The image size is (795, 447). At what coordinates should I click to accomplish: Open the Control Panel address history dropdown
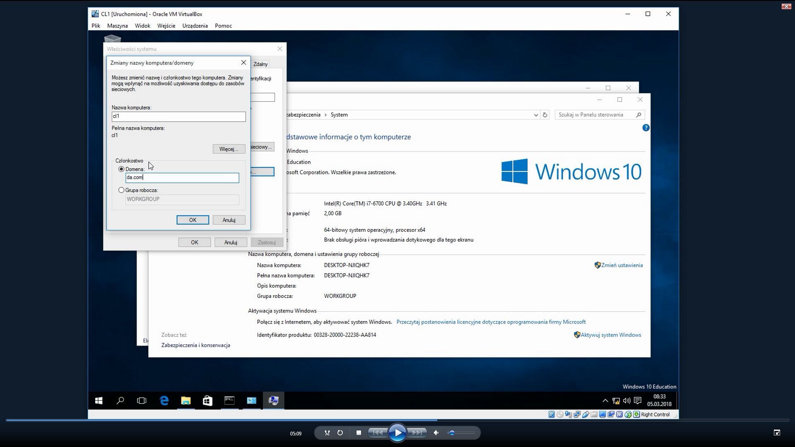click(x=536, y=115)
